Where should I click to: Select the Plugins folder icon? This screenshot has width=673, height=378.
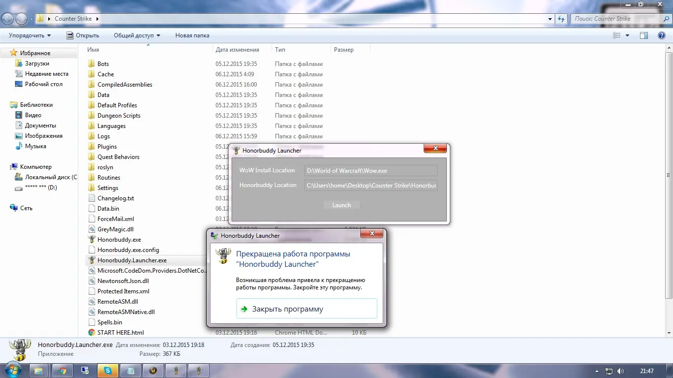click(92, 147)
